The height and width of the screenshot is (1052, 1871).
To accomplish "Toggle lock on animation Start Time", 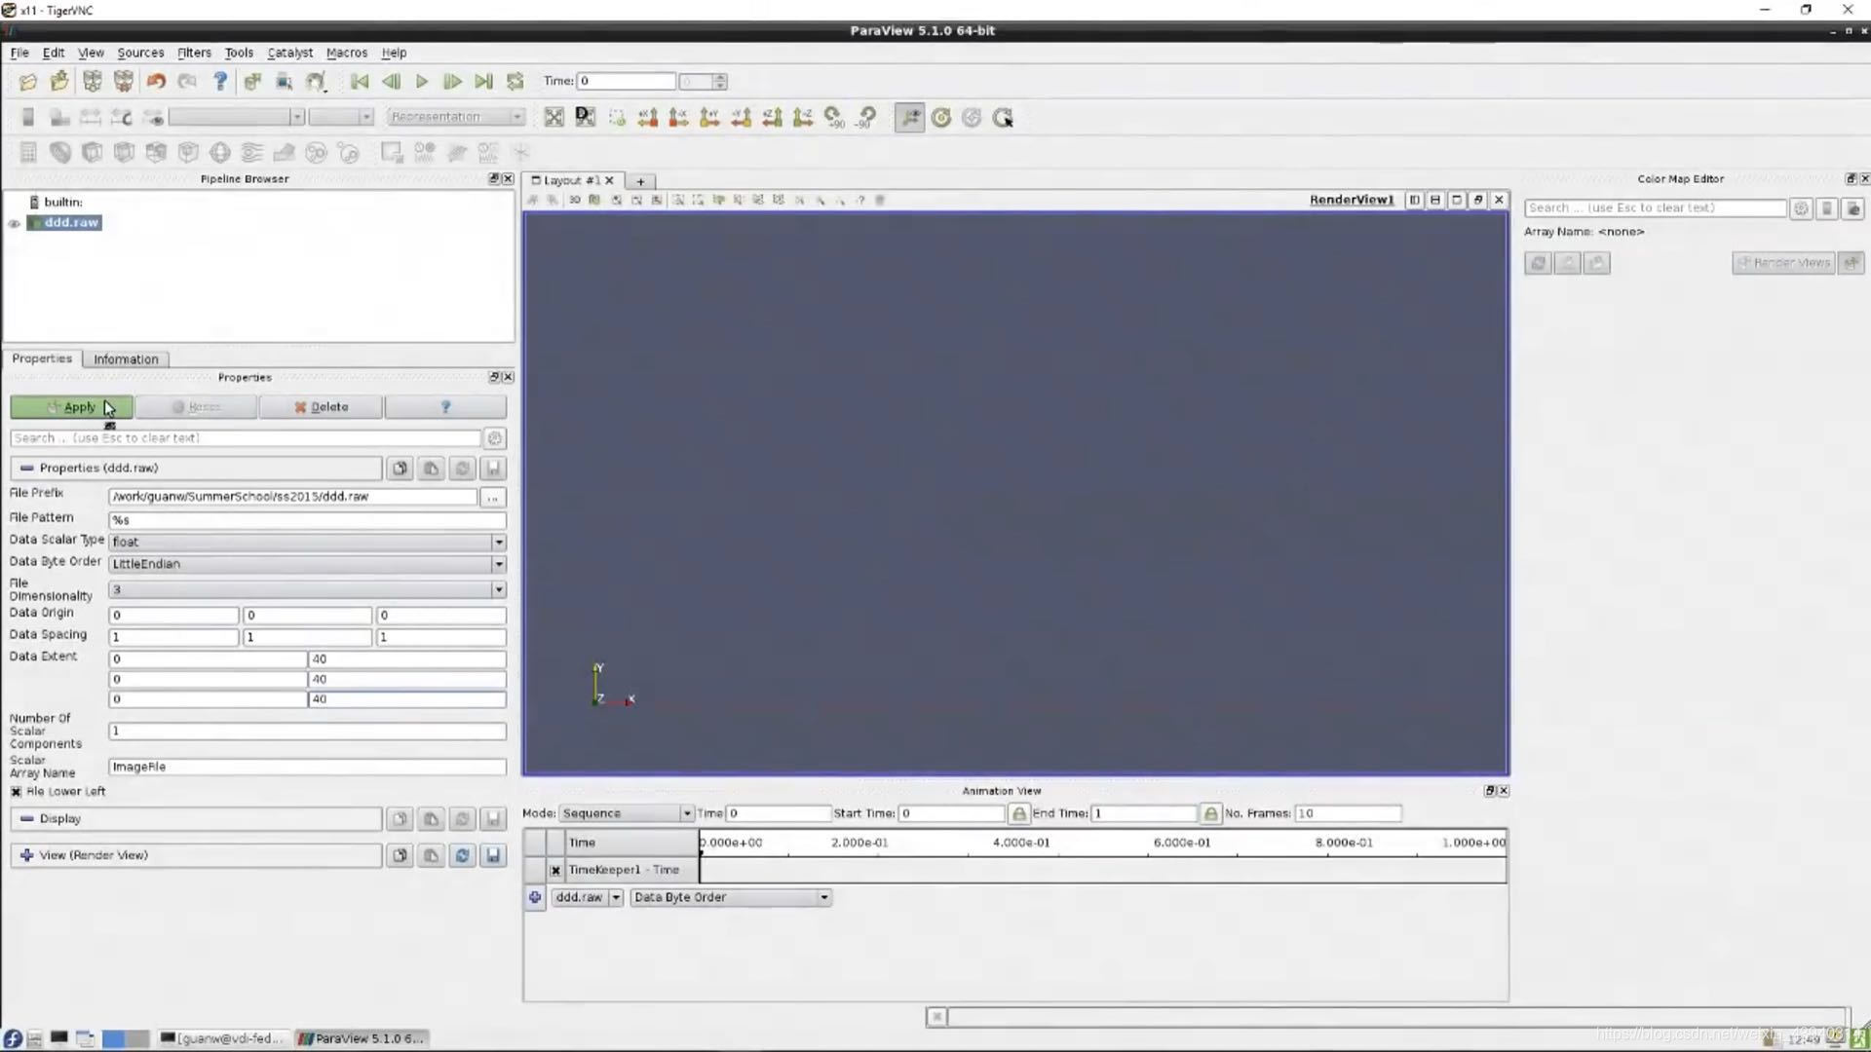I will [x=1018, y=813].
